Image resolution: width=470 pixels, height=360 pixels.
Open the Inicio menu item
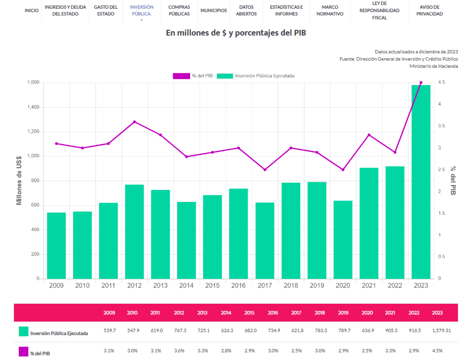pos(32,11)
